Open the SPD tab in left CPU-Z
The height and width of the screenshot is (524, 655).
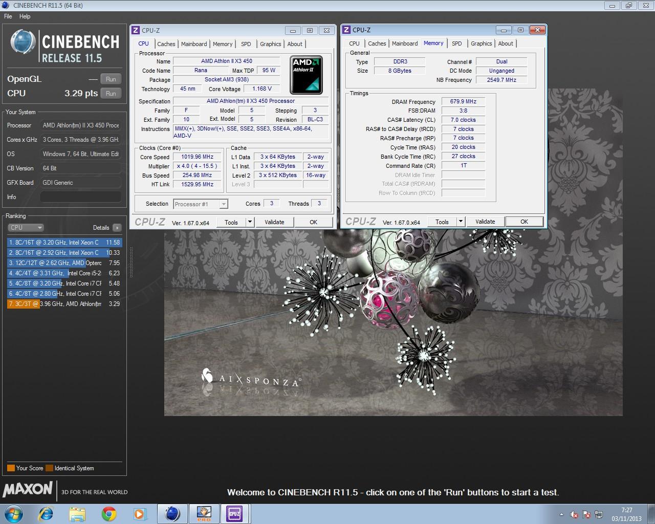[246, 44]
